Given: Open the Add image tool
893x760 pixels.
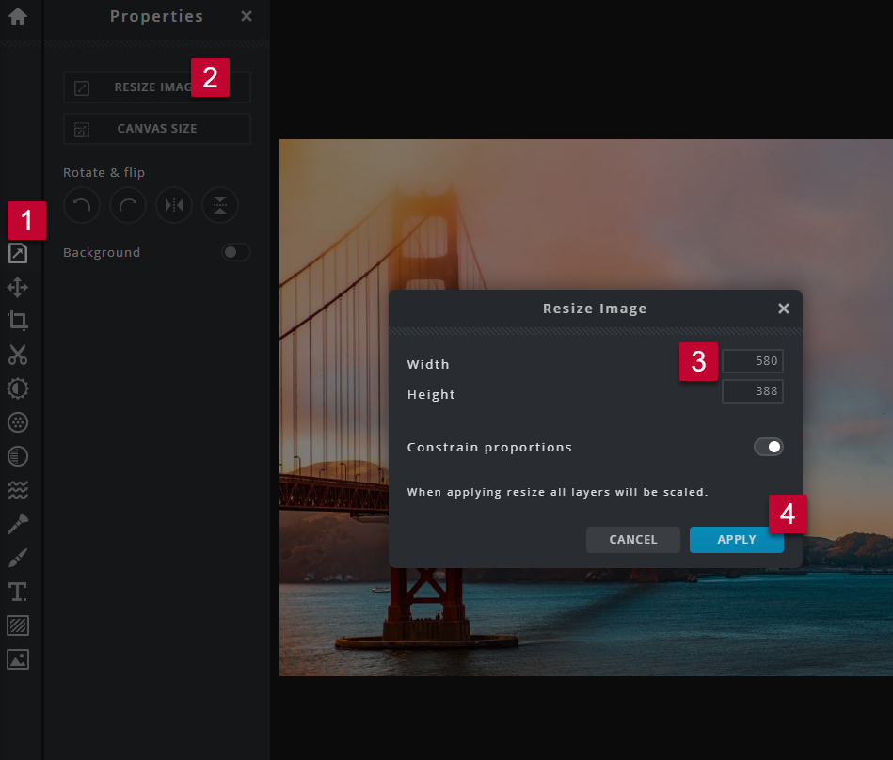Looking at the screenshot, I should click(18, 659).
